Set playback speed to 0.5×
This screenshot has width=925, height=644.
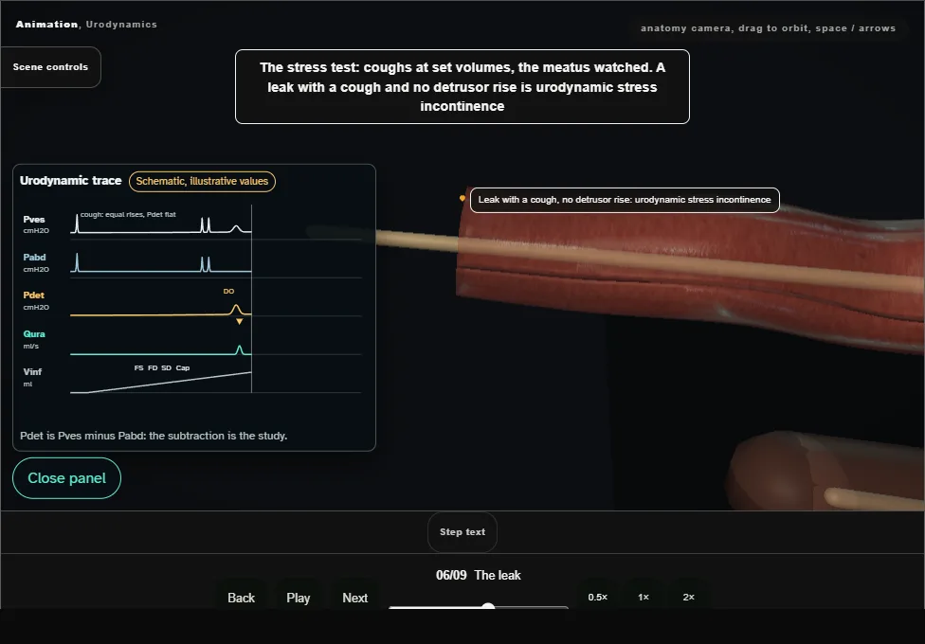598,598
